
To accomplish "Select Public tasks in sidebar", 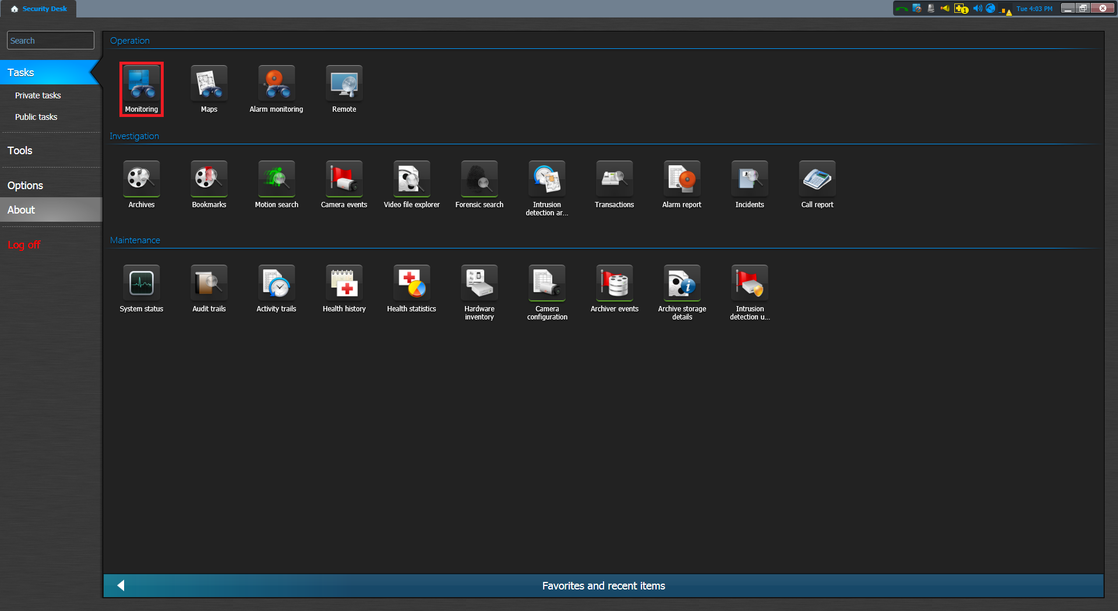I will pos(36,117).
